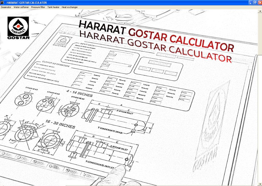Open the Water softener menu

tap(21, 7)
